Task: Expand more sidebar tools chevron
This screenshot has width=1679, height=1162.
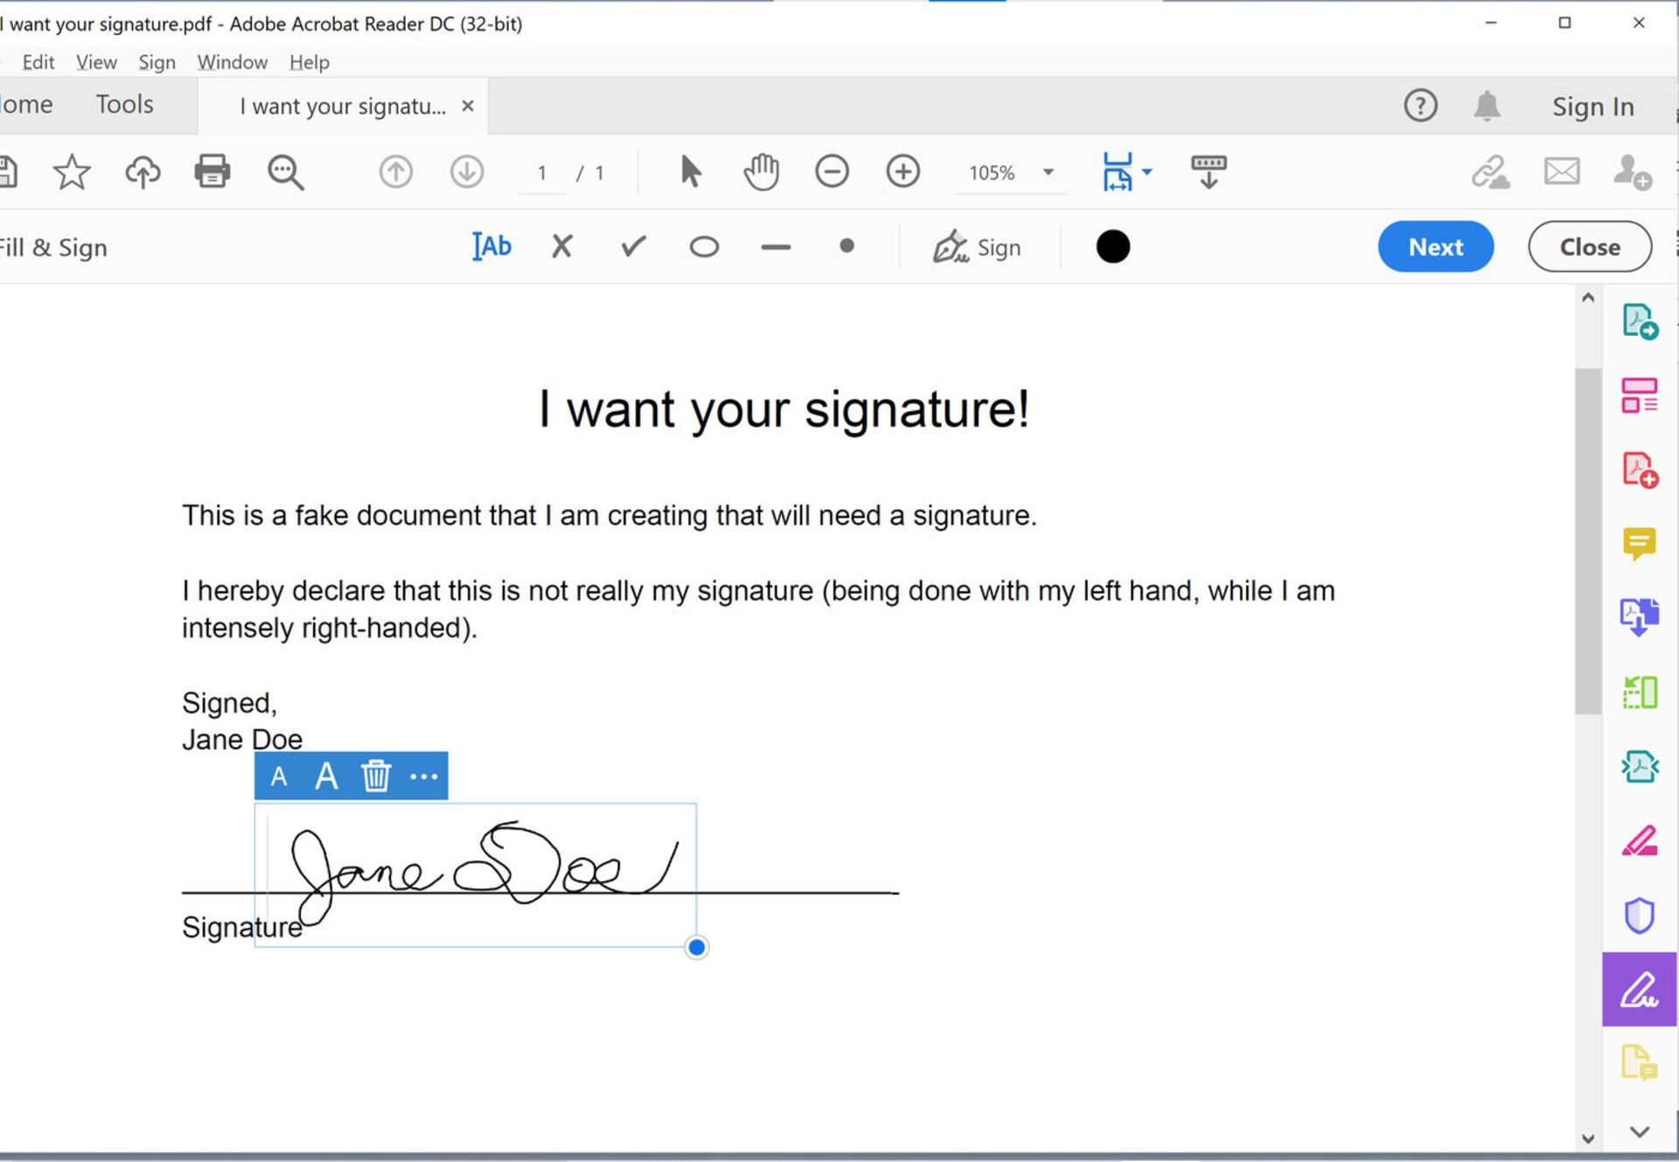Action: click(1640, 1131)
